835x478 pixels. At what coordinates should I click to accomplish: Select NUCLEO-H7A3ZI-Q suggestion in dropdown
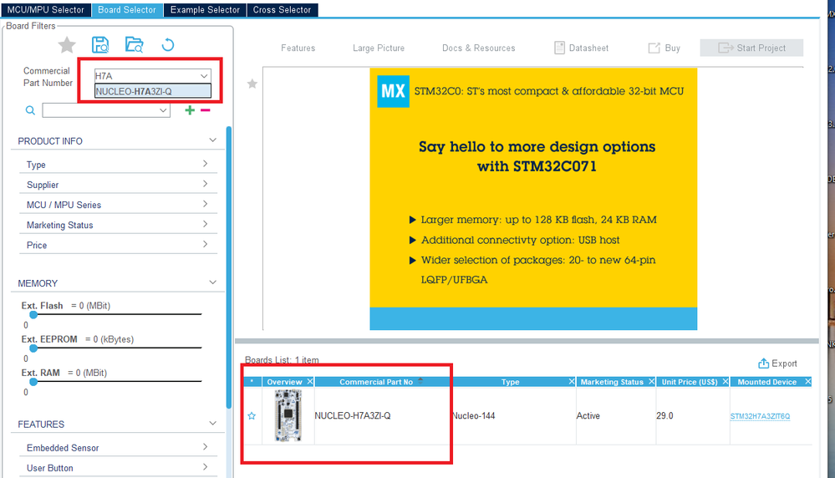(153, 92)
